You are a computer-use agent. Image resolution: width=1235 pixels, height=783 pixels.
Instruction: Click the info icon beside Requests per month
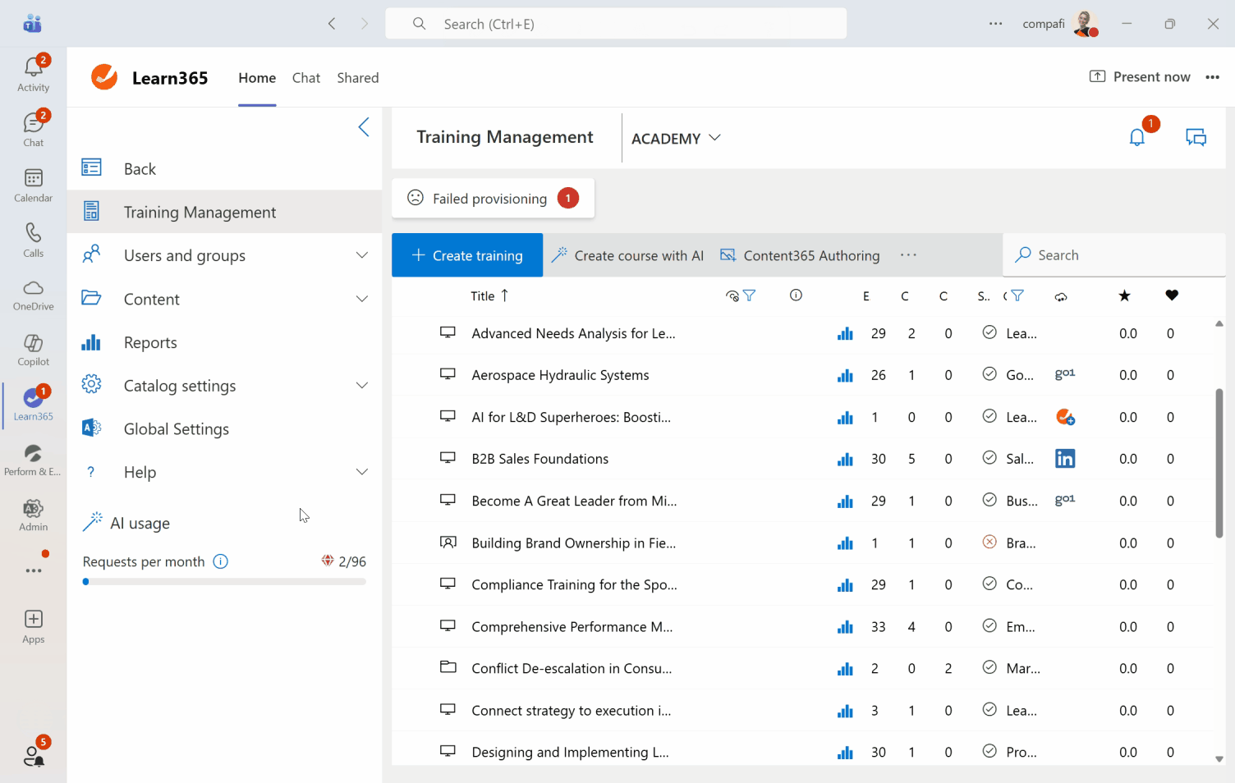coord(220,561)
